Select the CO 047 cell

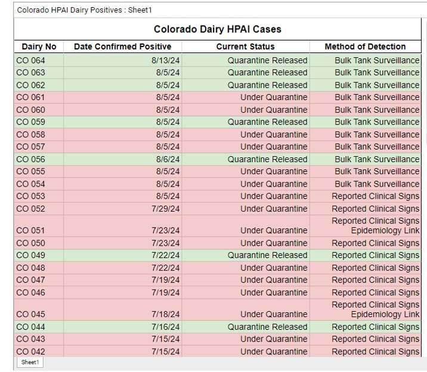(39, 280)
